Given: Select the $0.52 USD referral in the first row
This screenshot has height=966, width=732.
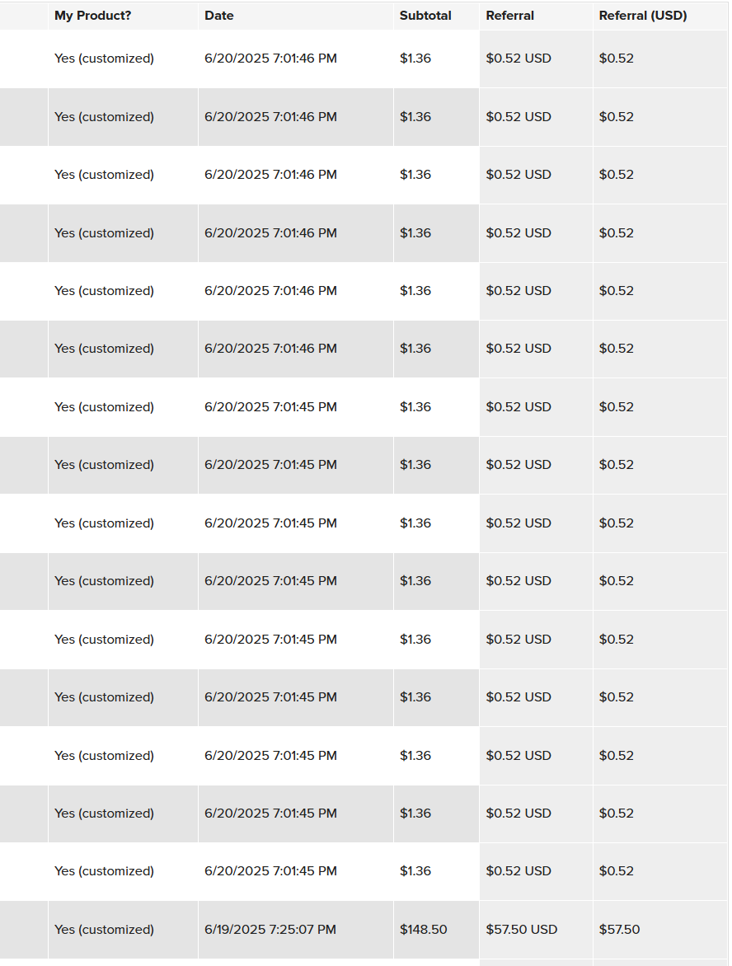Looking at the screenshot, I should click(x=518, y=59).
